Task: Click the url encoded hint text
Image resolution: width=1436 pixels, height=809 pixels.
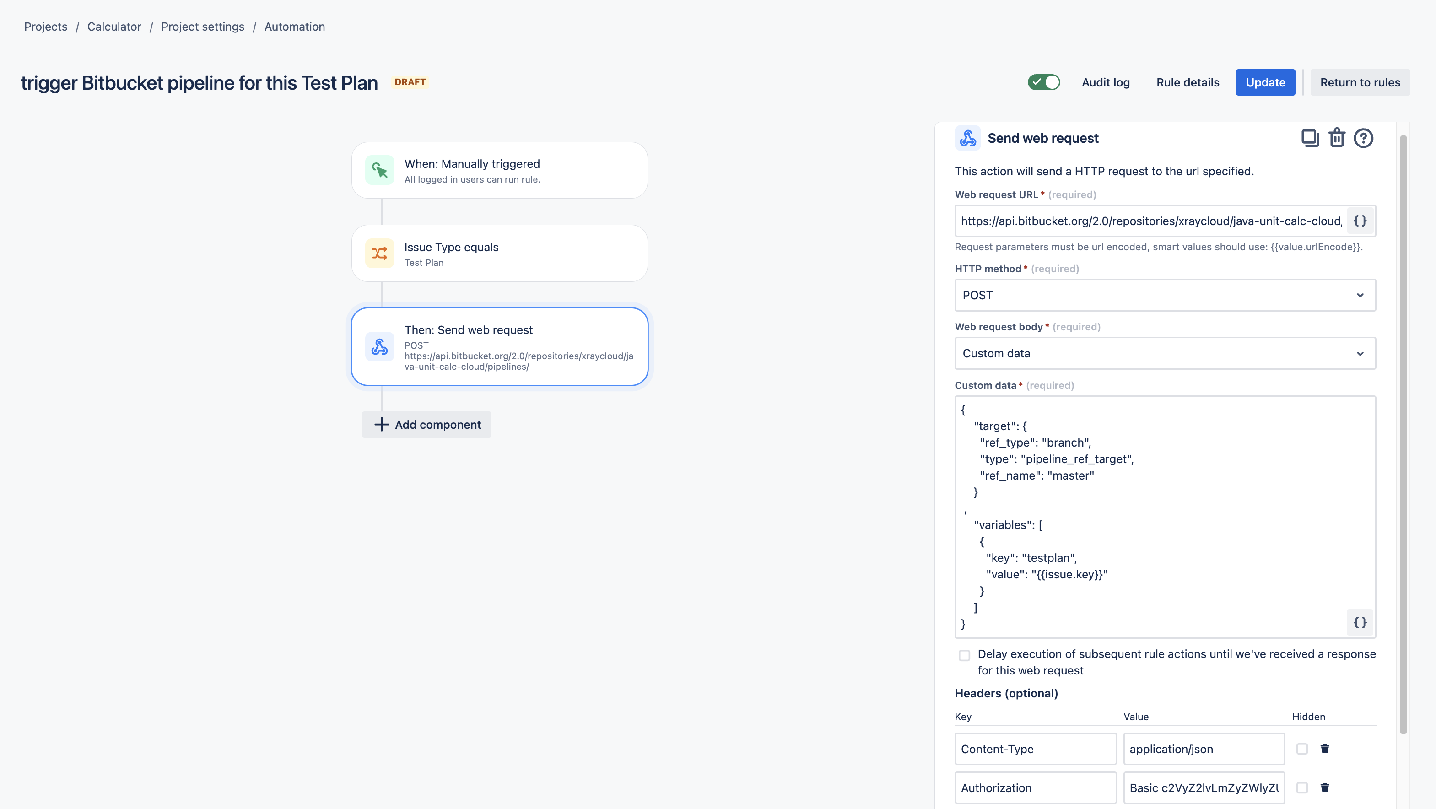Action: coord(1158,247)
